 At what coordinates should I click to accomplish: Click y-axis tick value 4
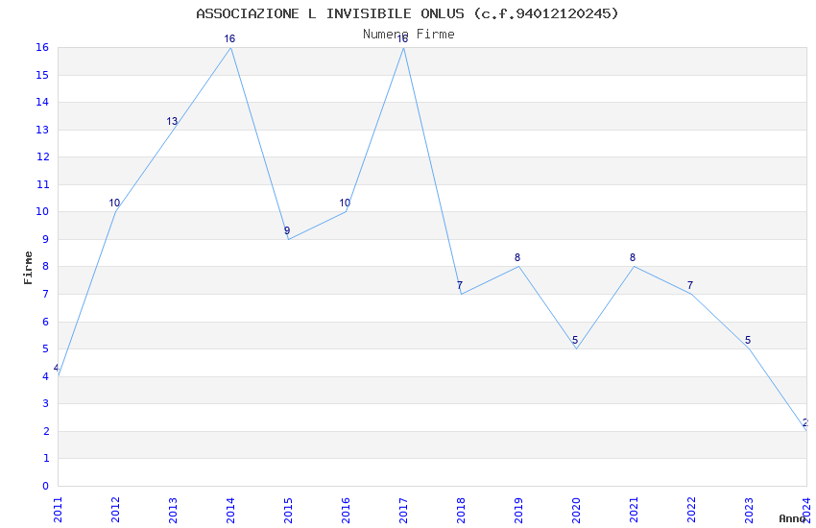45,376
